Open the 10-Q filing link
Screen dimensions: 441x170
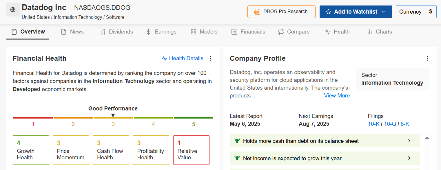(x=390, y=124)
